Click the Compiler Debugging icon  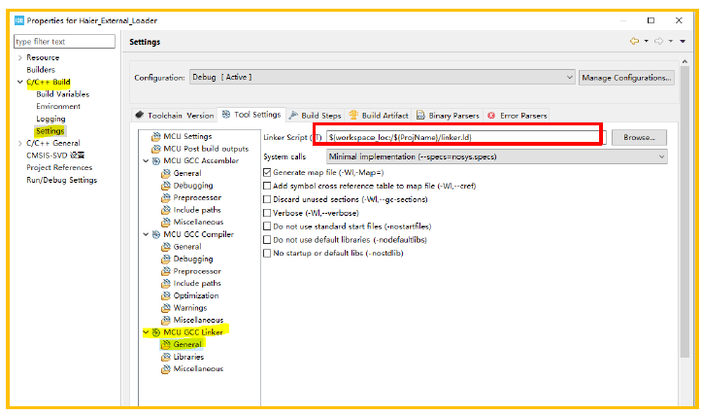pyautogui.click(x=166, y=259)
